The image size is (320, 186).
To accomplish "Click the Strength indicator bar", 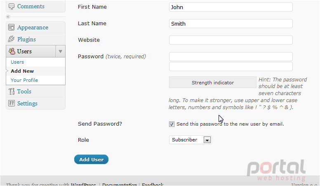I will 213,83.
